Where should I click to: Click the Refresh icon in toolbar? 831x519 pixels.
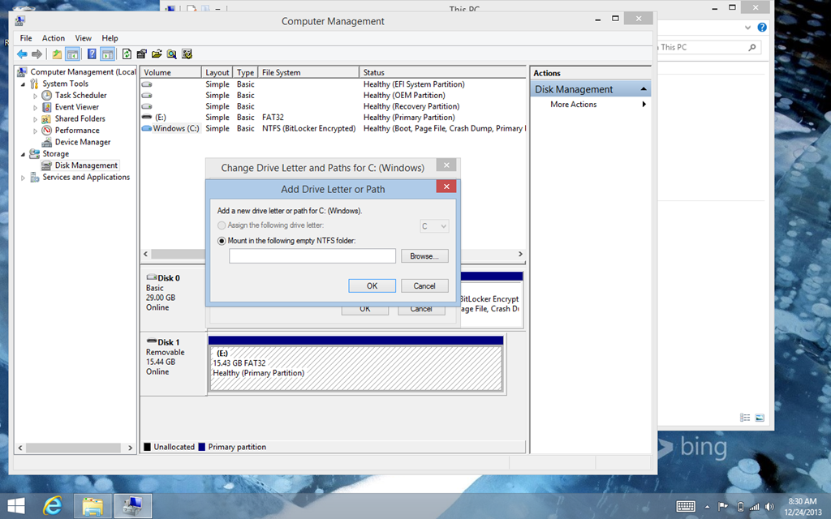coord(127,54)
